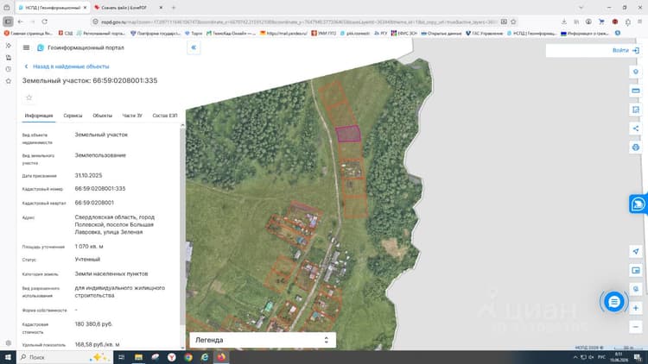
Task: Select the date 31.10.2025
Action: tap(88, 175)
